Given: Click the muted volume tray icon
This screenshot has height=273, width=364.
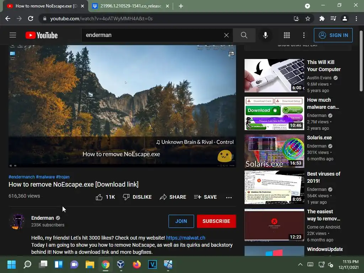Looking at the screenshot, I should tap(331, 264).
